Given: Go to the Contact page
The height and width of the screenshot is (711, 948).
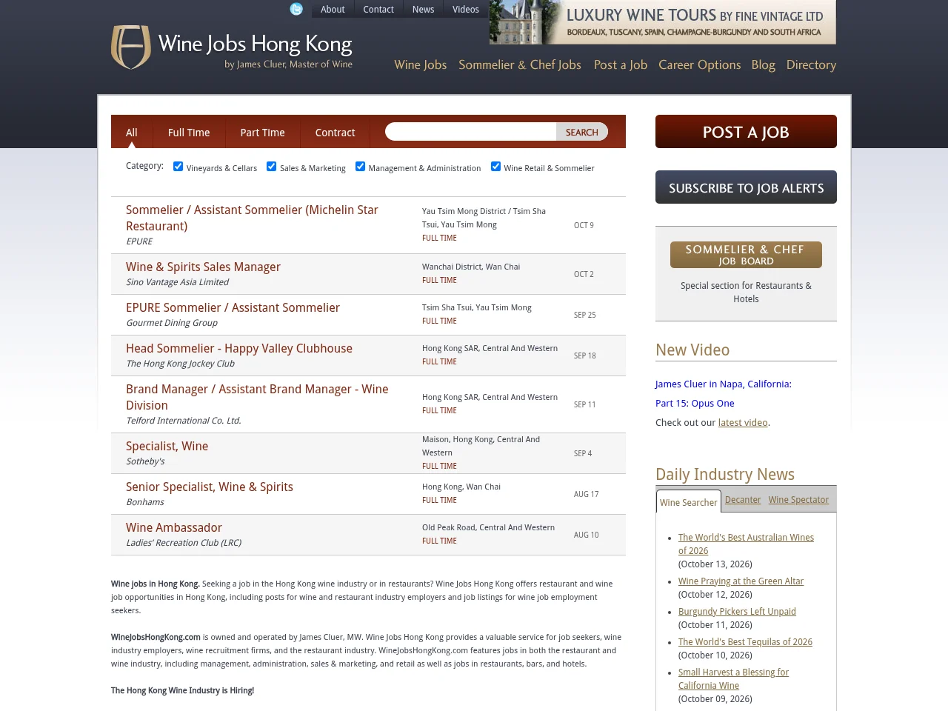Looking at the screenshot, I should click(378, 10).
